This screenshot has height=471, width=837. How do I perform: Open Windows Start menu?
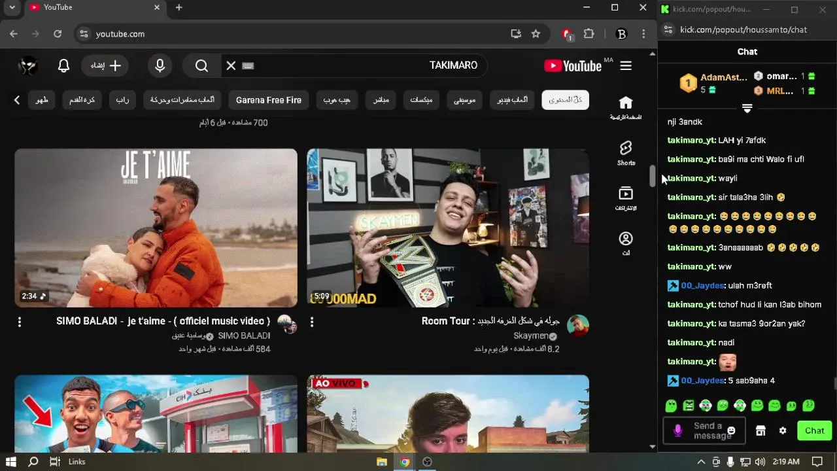point(11,462)
